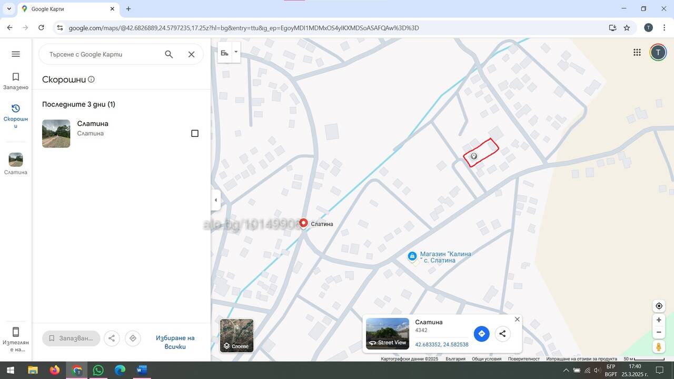The height and width of the screenshot is (379, 674).
Task: Click the gray dropped pin on map
Action: tap(473, 156)
